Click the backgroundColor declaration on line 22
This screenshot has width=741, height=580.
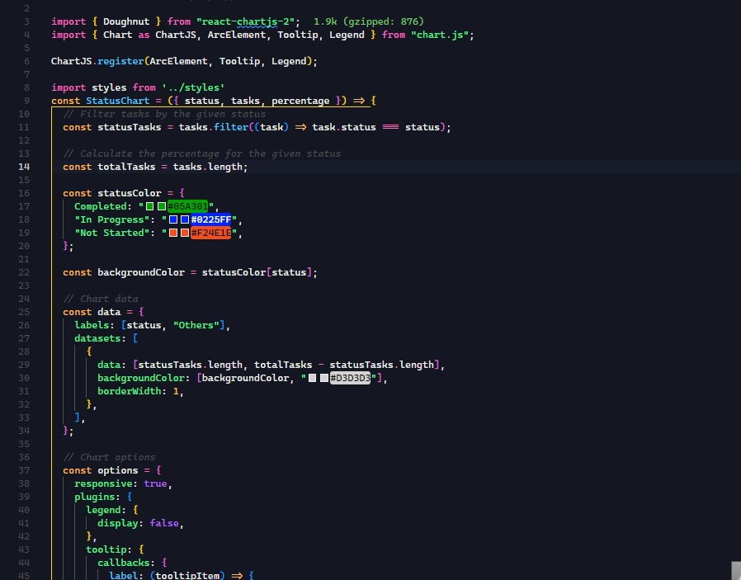point(141,272)
